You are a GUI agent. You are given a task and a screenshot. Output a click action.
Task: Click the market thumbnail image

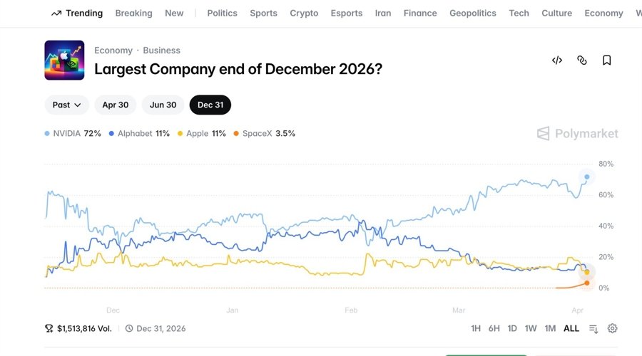click(65, 61)
